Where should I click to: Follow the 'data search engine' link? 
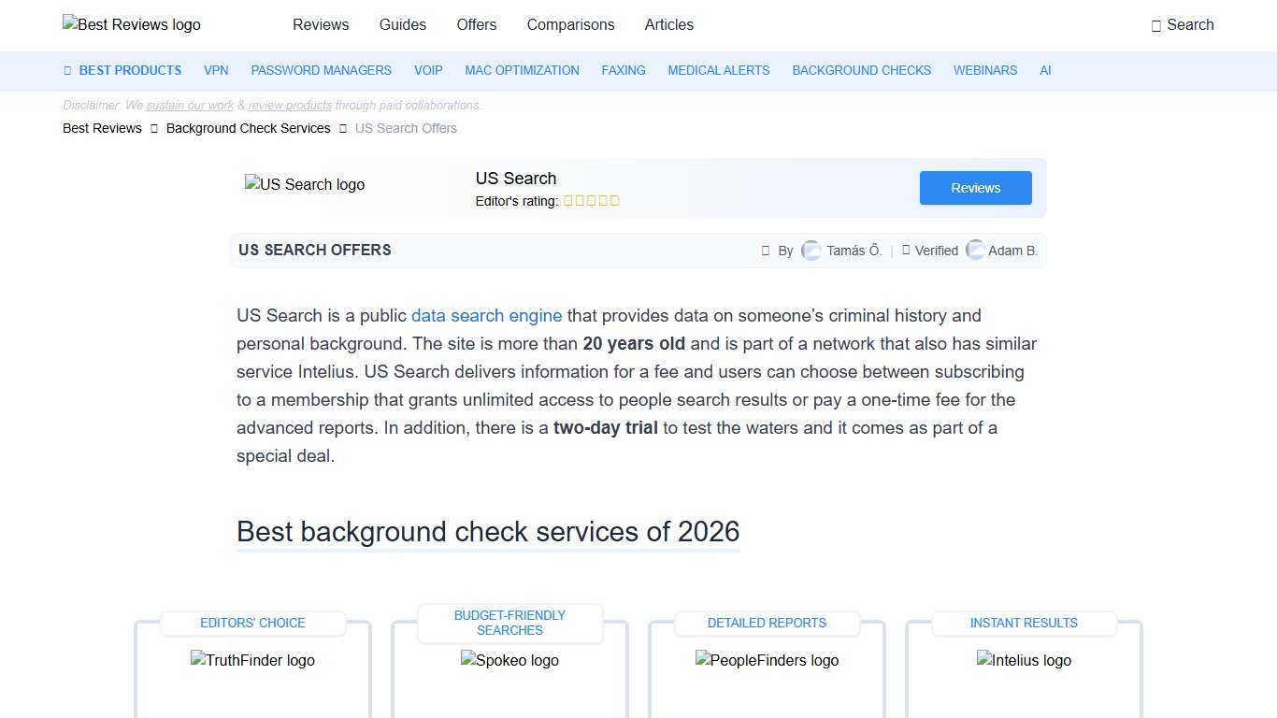click(486, 316)
